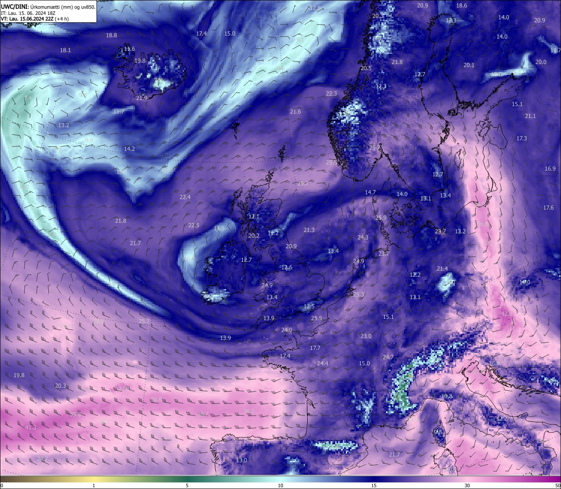Click the "VT: Lau. 15.06.2024 22Z (+4 h)" line
This screenshot has height=489, width=561.
coord(34,19)
